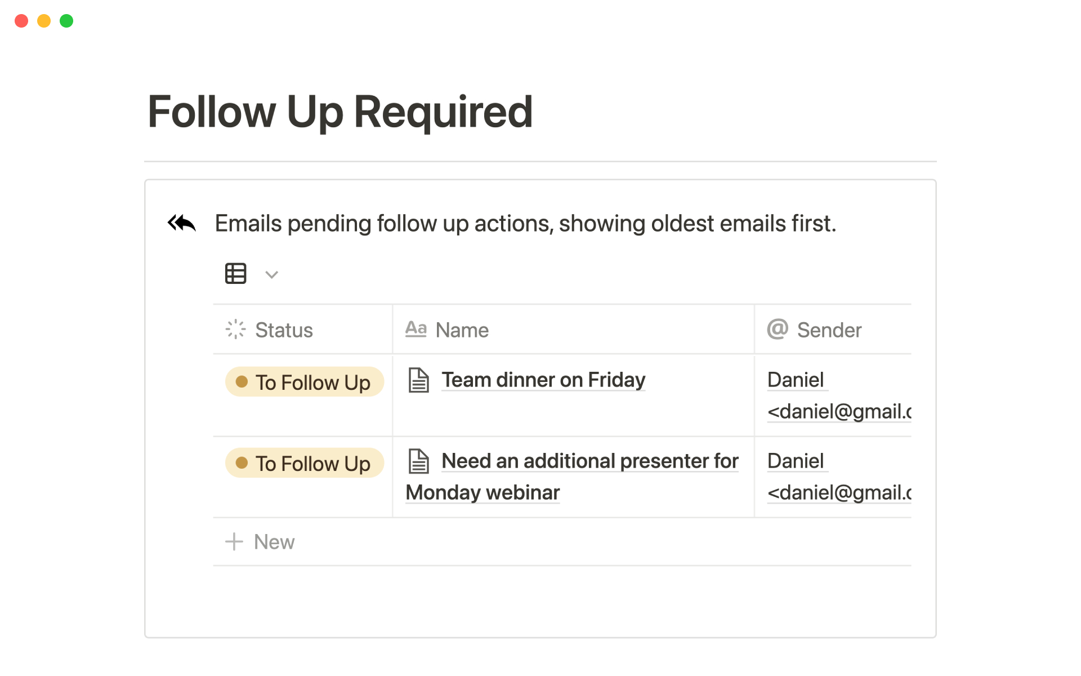The height and width of the screenshot is (676, 1081).
Task: Open the additional presenter for Monday webinar email
Action: click(x=589, y=461)
